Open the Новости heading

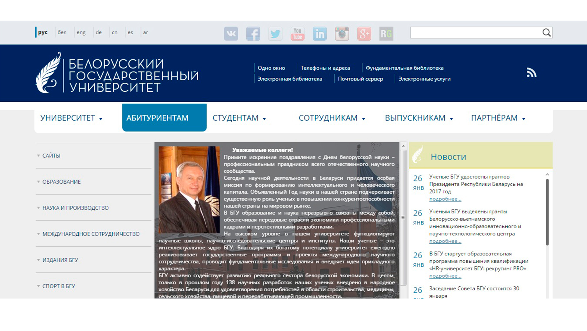tap(448, 156)
